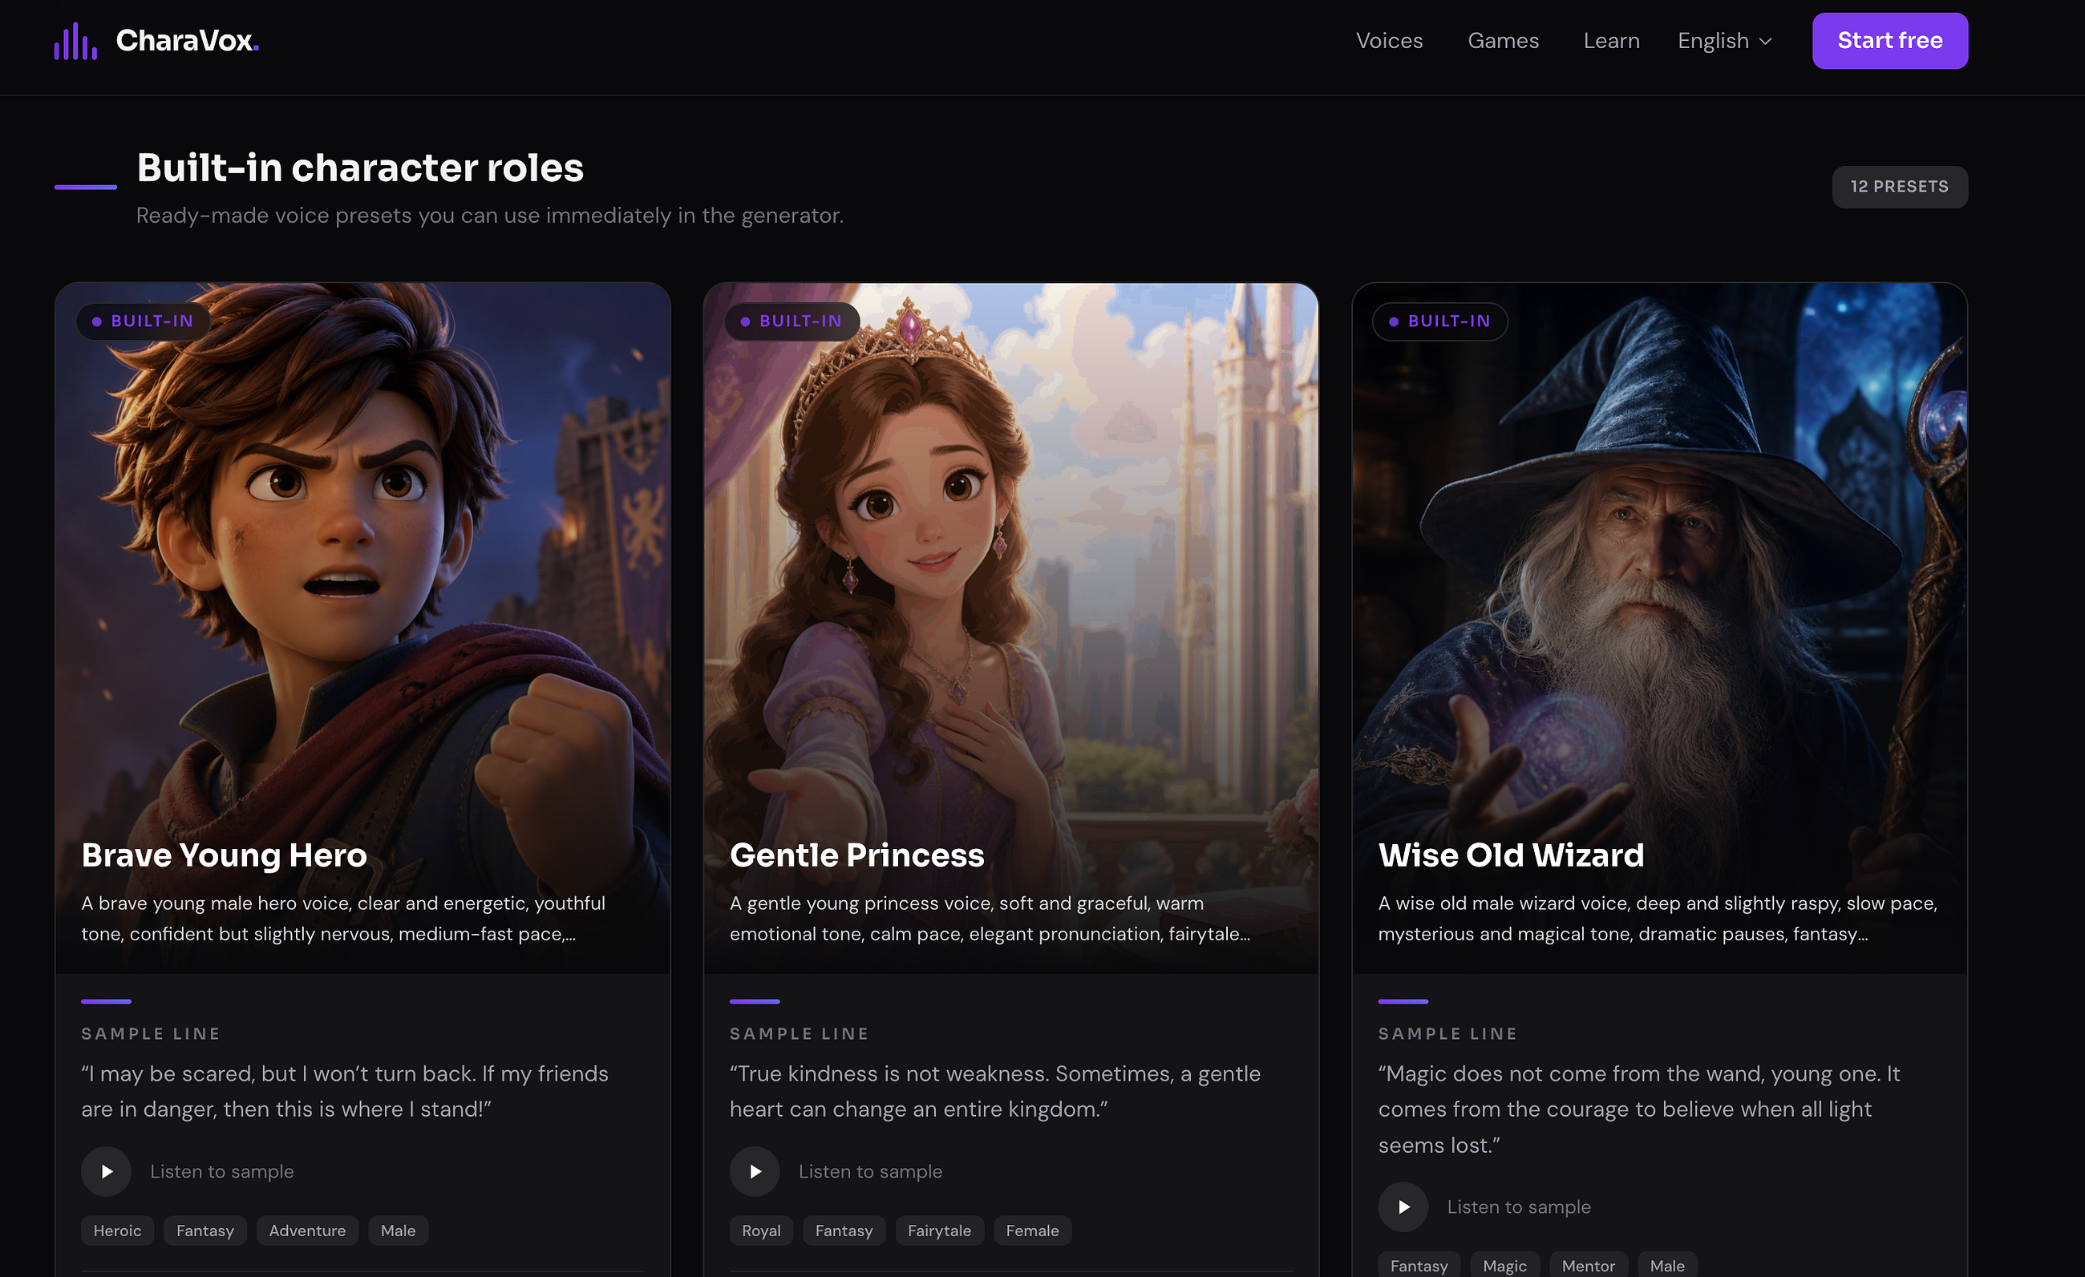Play the Wise Old Wizard sample
Screen dimensions: 2085x1277
pyautogui.click(x=1403, y=1206)
